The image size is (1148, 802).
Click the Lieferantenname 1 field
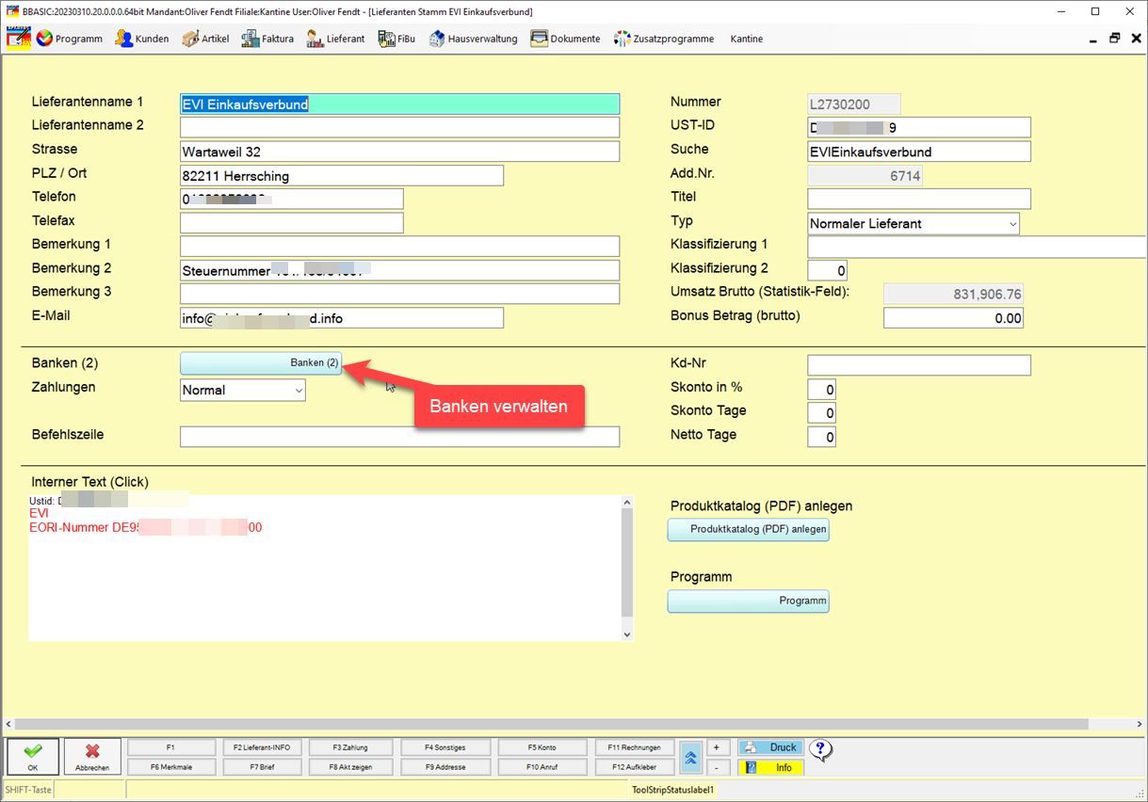click(x=400, y=104)
